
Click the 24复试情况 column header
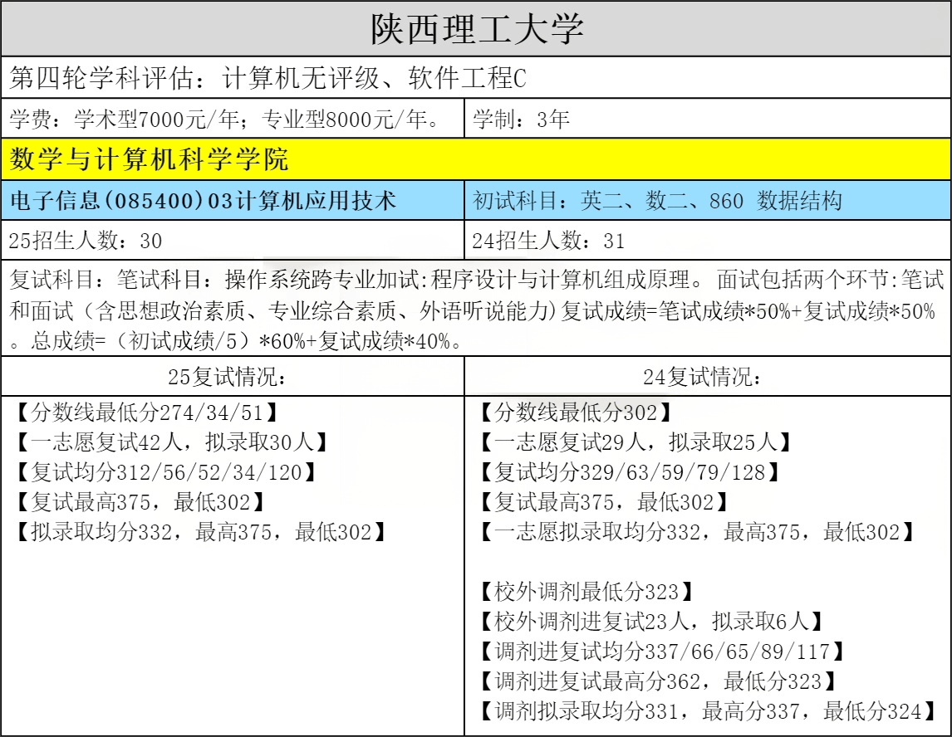pos(708,377)
